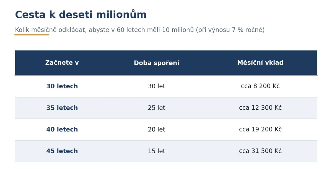Click the title 'Cesta k deseti milionům'
Screen dimensions: 332x169
(81, 15)
